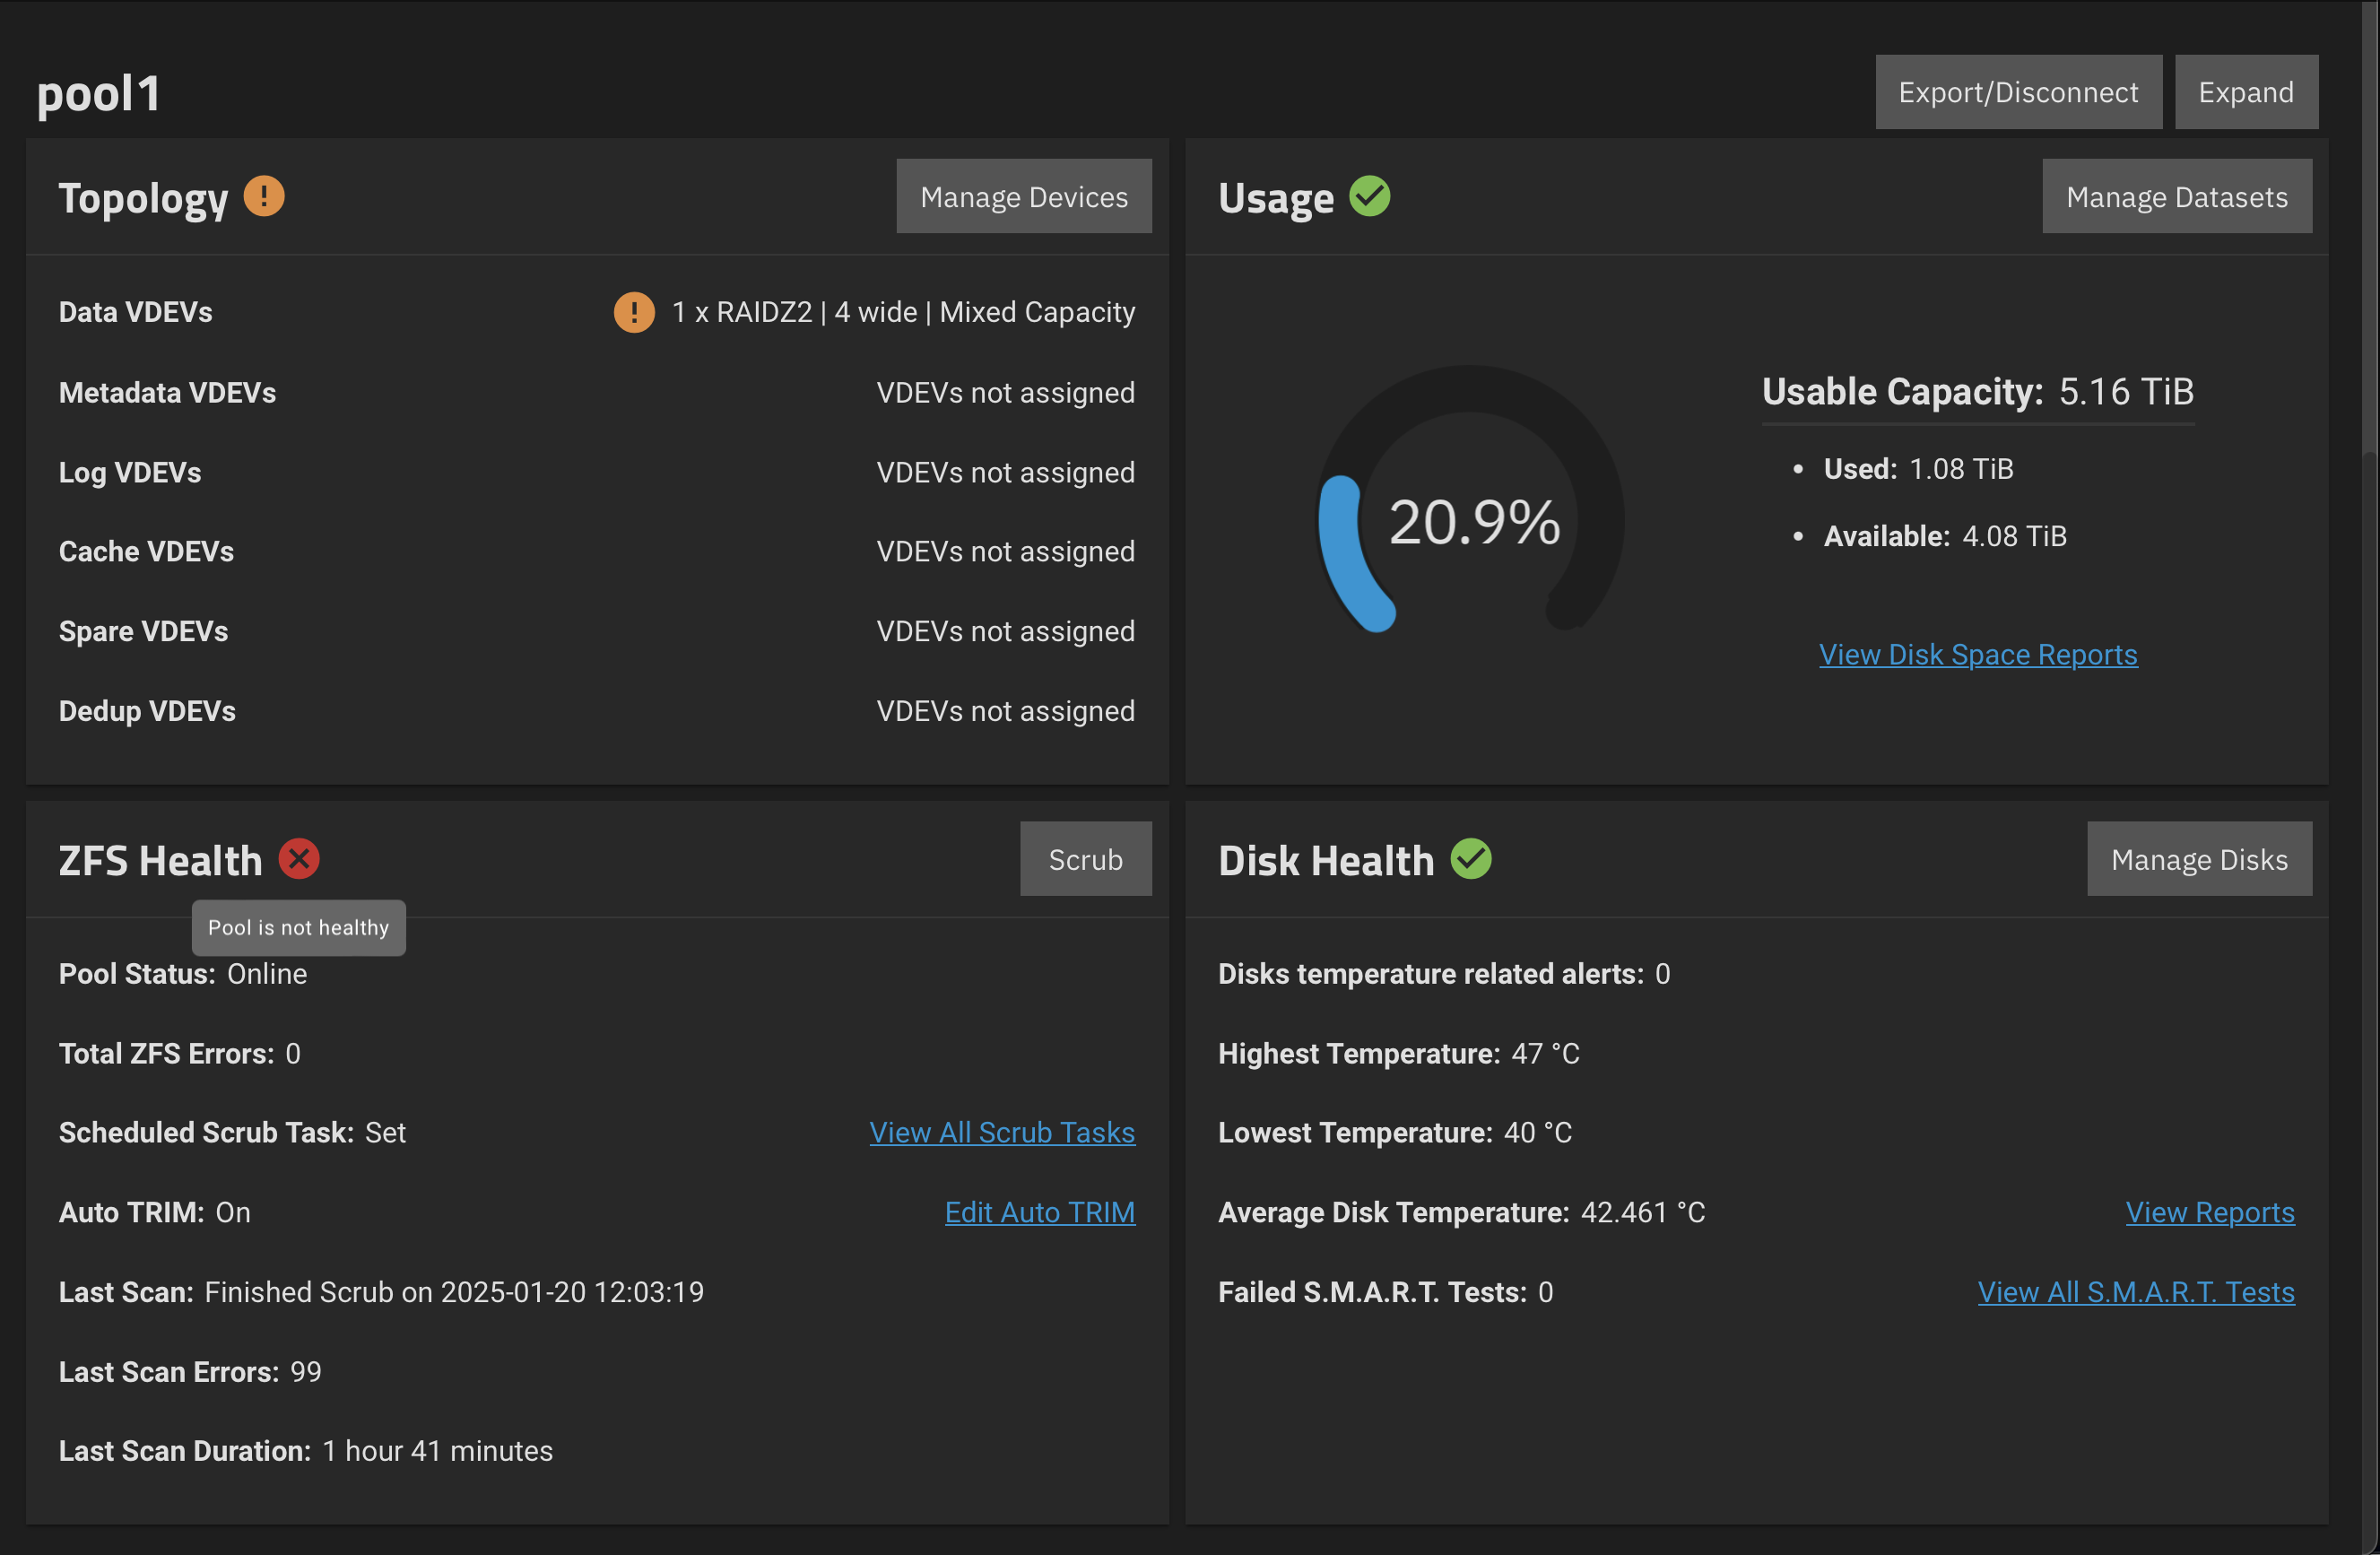The image size is (2380, 1555).
Task: Open View Reports for disk temperature
Action: click(2209, 1212)
